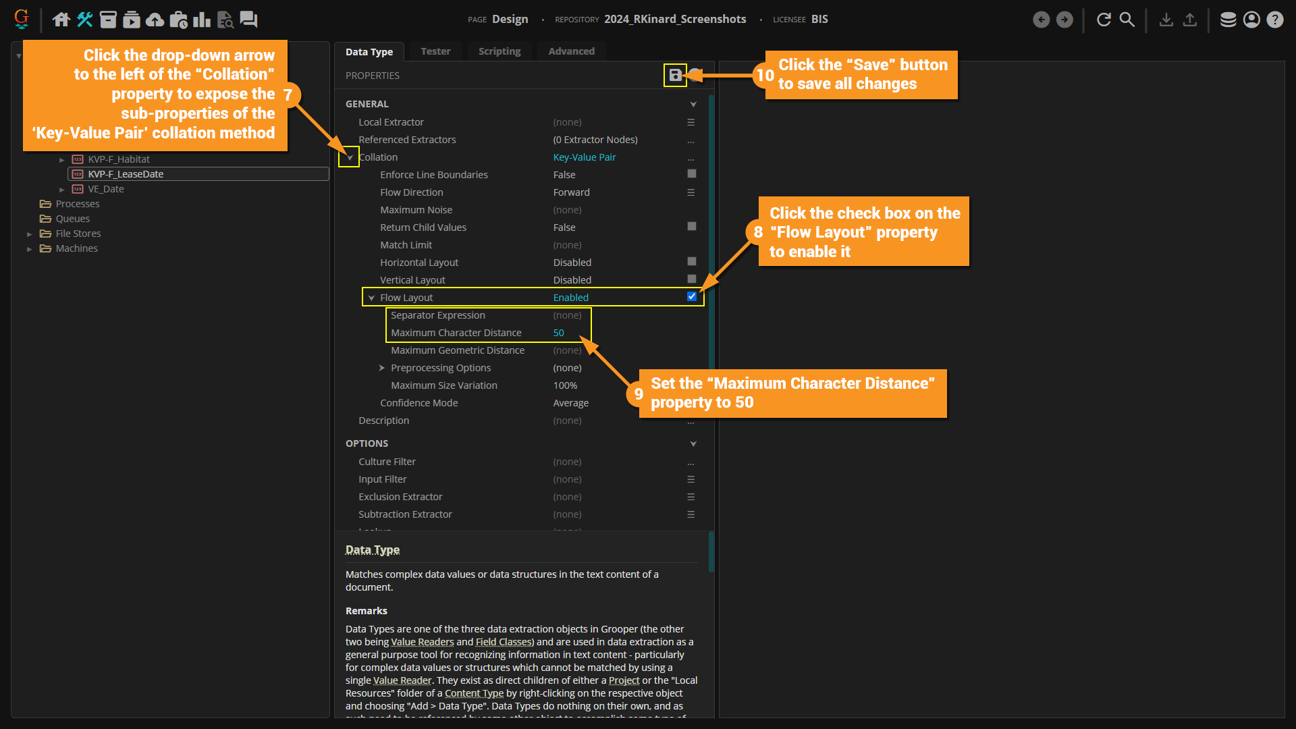Open the cloud upload Imports icon
Screen dimensions: 1296x729
click(x=155, y=20)
